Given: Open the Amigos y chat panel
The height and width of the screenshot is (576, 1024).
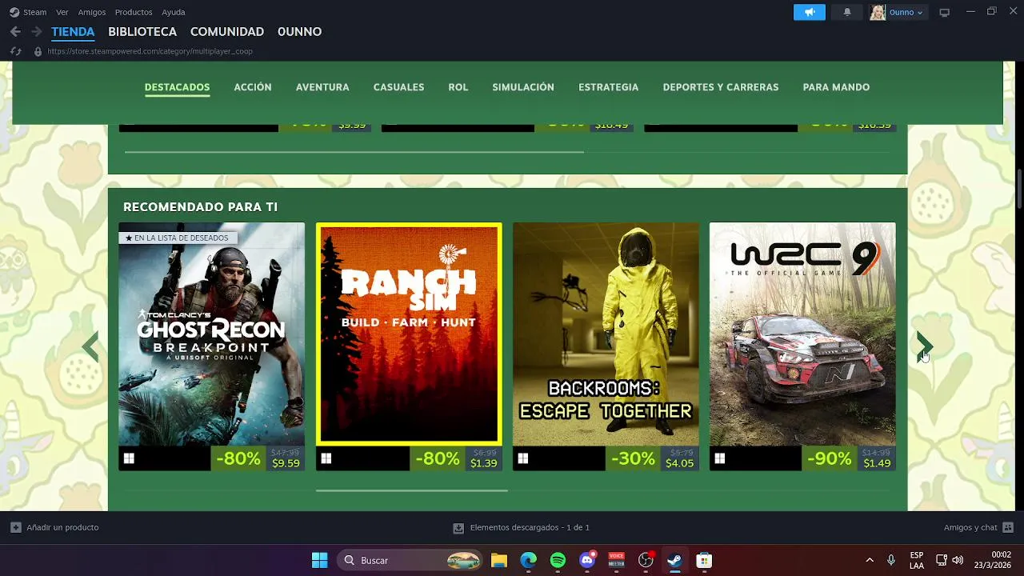Looking at the screenshot, I should click(970, 527).
